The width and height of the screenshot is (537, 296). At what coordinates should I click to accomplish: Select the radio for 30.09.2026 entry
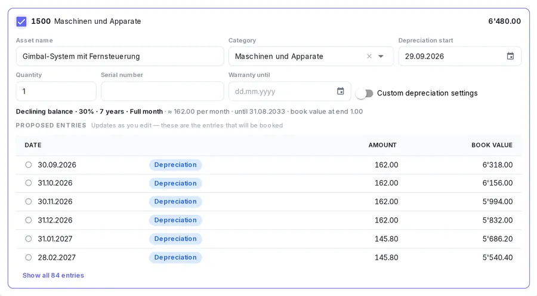29,165
